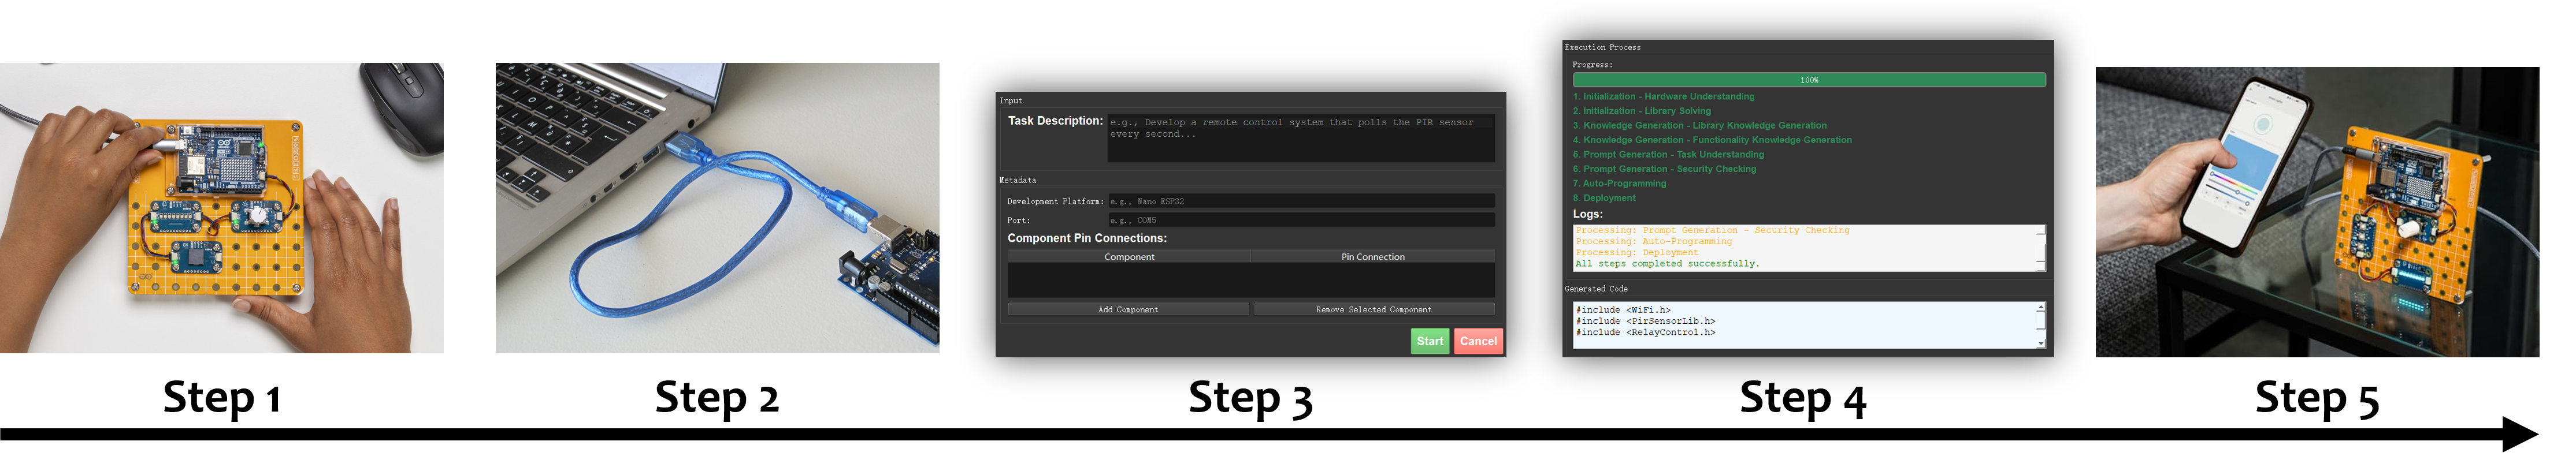
Task: Select the Component column header
Action: [x=1129, y=257]
